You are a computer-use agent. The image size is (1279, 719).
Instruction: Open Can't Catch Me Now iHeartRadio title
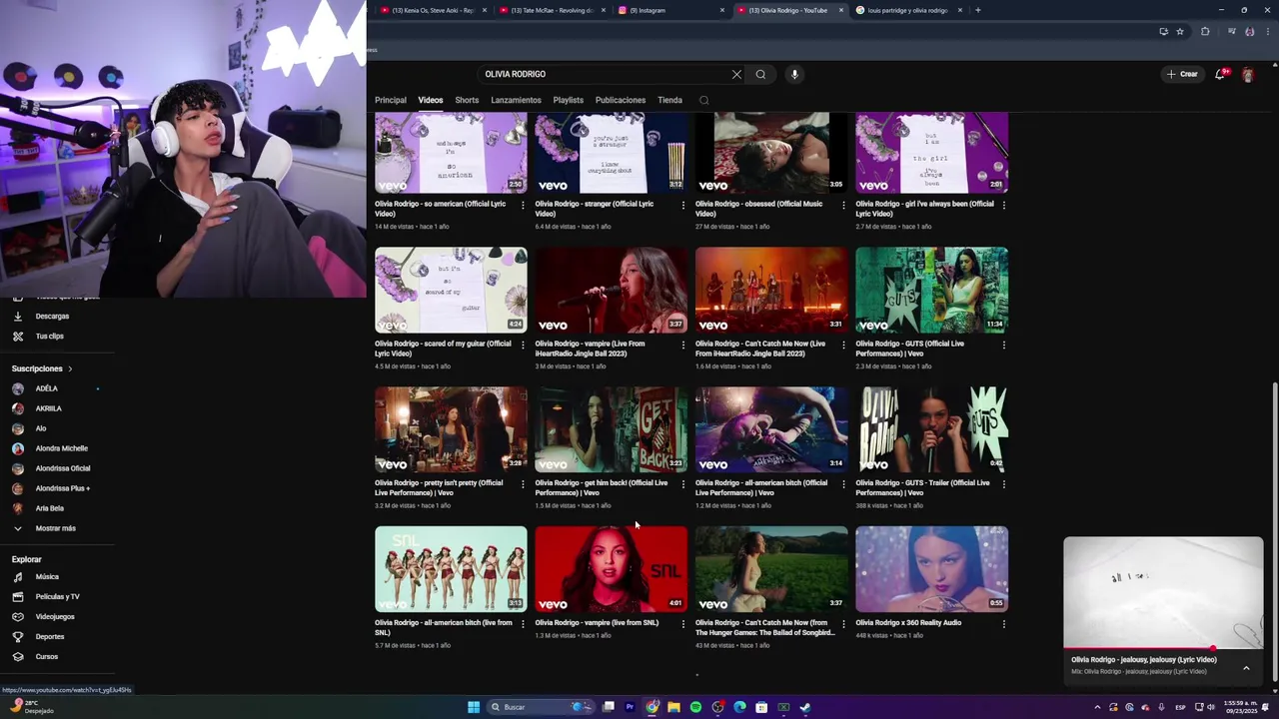click(x=761, y=349)
